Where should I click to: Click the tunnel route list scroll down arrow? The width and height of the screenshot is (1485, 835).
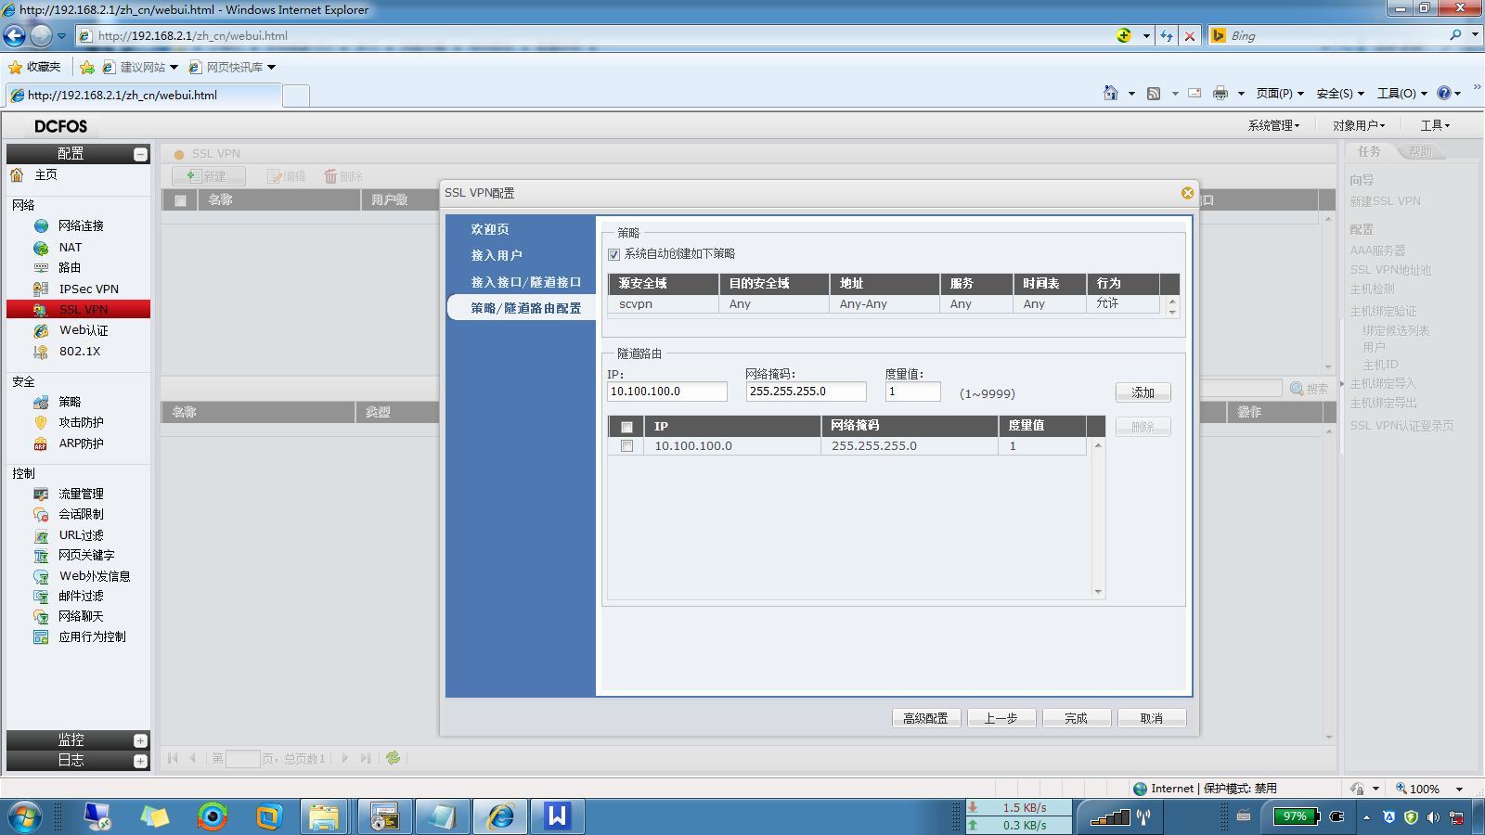[1098, 592]
